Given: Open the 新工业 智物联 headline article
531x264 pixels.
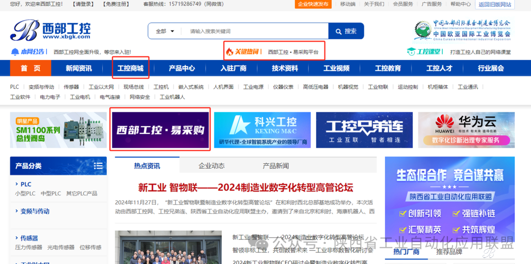Looking at the screenshot, I should pyautogui.click(x=245, y=187).
